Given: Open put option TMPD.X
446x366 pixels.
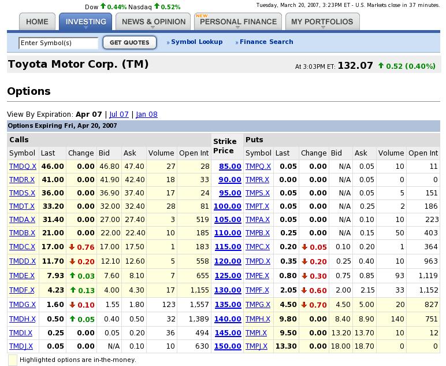Looking at the screenshot, I should point(258,261).
